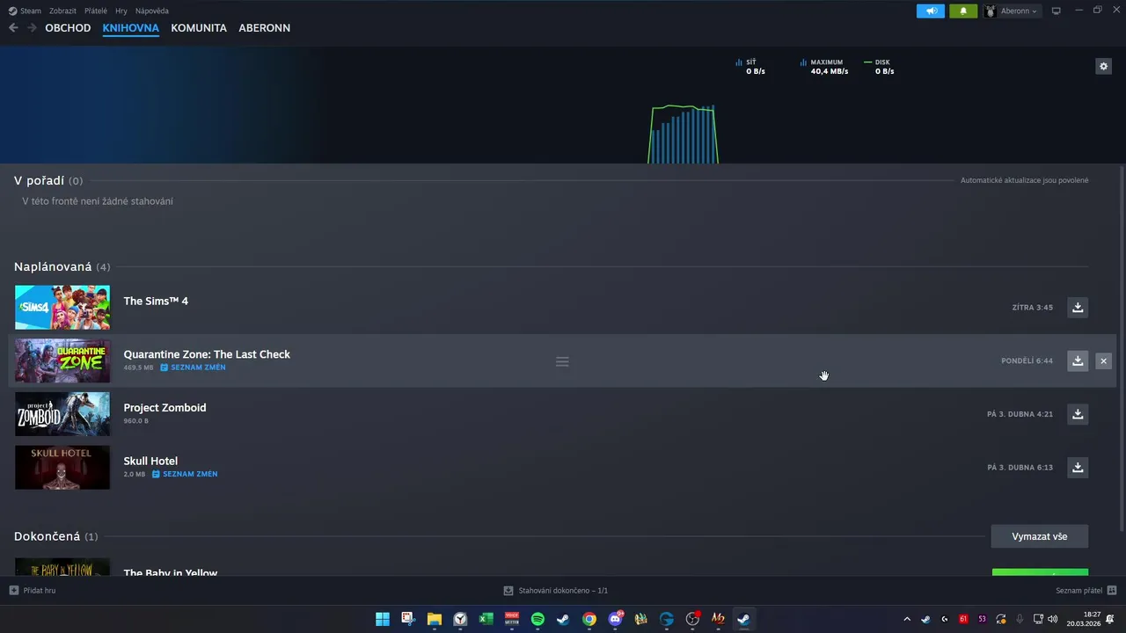The height and width of the screenshot is (633, 1126).
Task: Show hidden system tray icons
Action: tap(907, 619)
